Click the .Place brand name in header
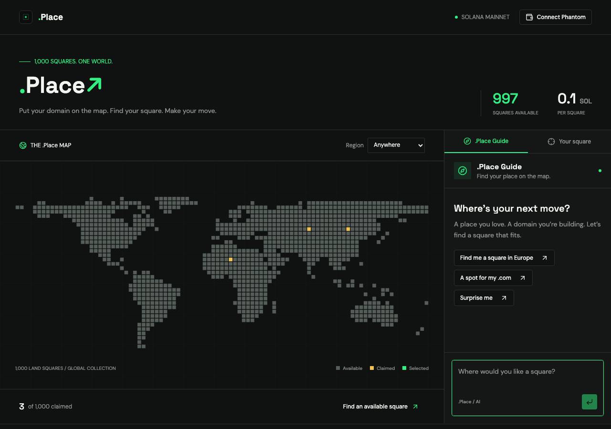Viewport: 611px width, 429px height. pyautogui.click(x=51, y=17)
